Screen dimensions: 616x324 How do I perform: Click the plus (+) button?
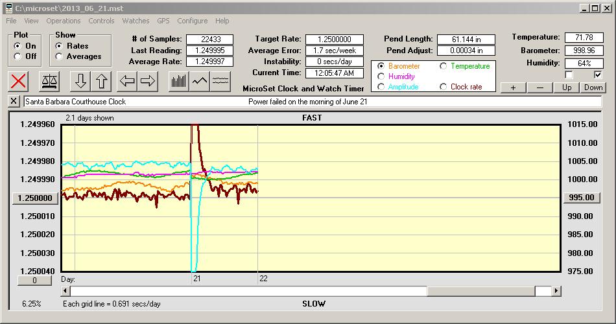(513, 87)
